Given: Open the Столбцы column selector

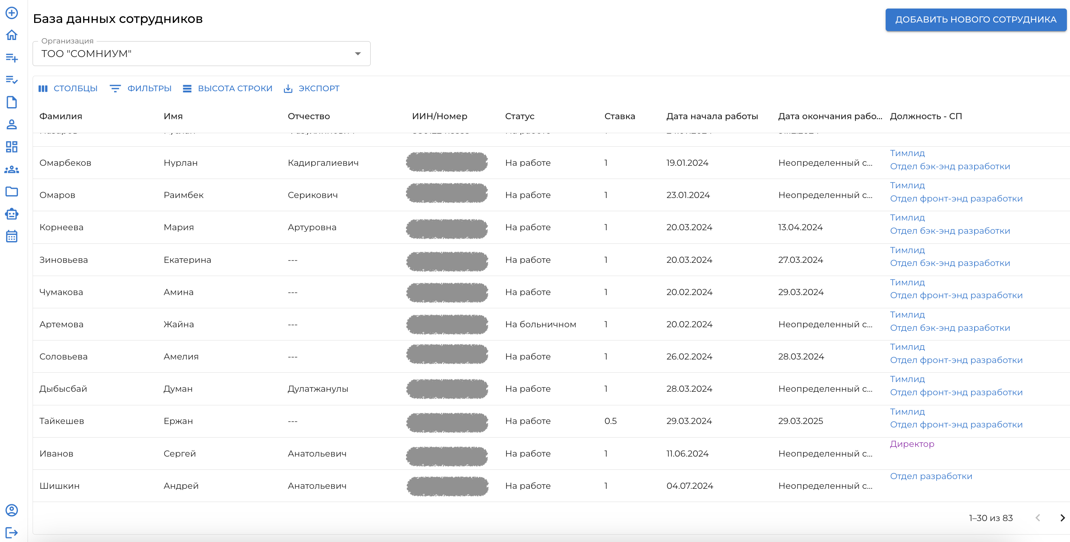Looking at the screenshot, I should [68, 89].
